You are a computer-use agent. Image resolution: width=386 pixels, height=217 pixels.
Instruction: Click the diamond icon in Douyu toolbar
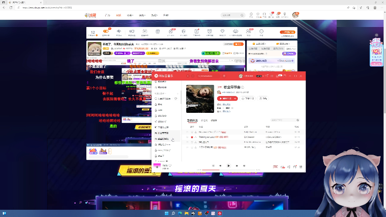[x=222, y=31]
